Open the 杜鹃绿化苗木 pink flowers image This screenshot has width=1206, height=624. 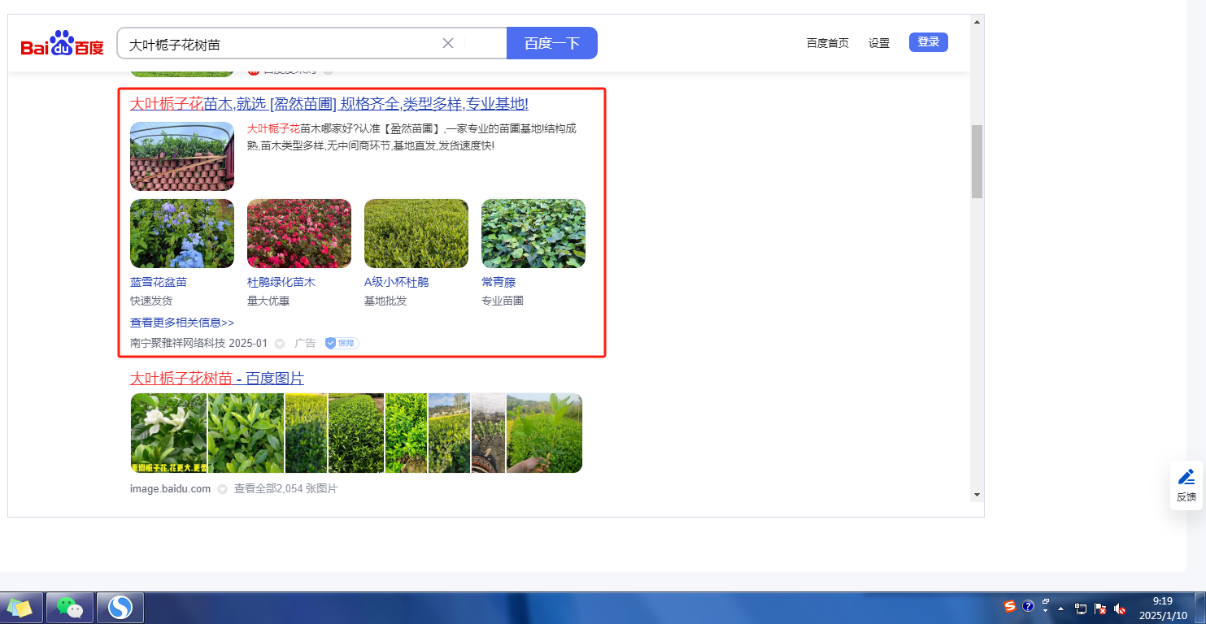point(299,234)
